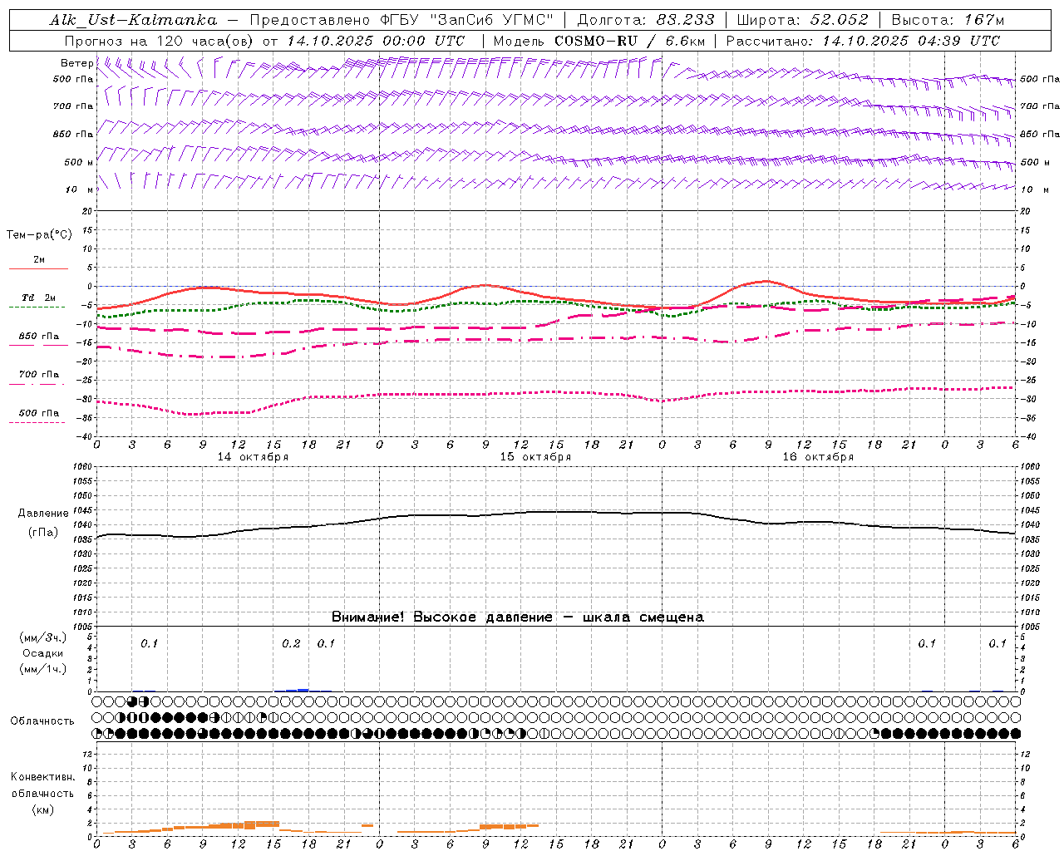Click the Модель COSMO-RU / 6.6км text

pos(599,41)
